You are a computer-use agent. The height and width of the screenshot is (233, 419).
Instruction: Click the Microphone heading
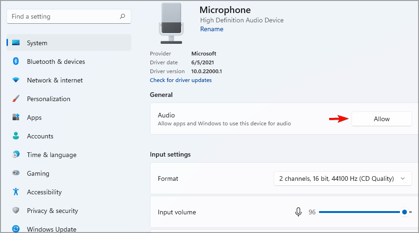point(225,10)
